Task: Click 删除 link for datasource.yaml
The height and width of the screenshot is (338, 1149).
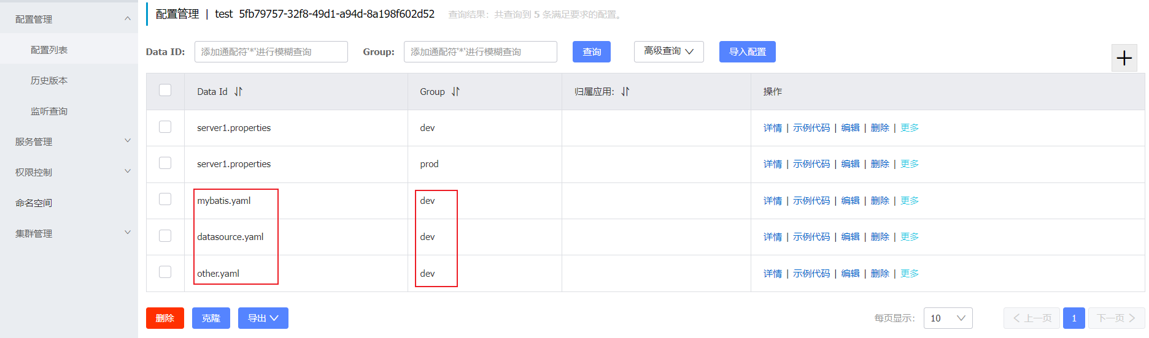Action: pos(880,237)
